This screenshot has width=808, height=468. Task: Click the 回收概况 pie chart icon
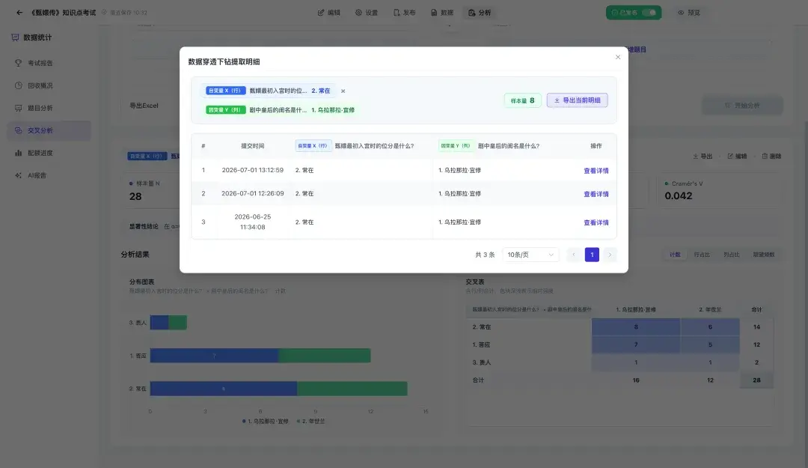point(19,85)
